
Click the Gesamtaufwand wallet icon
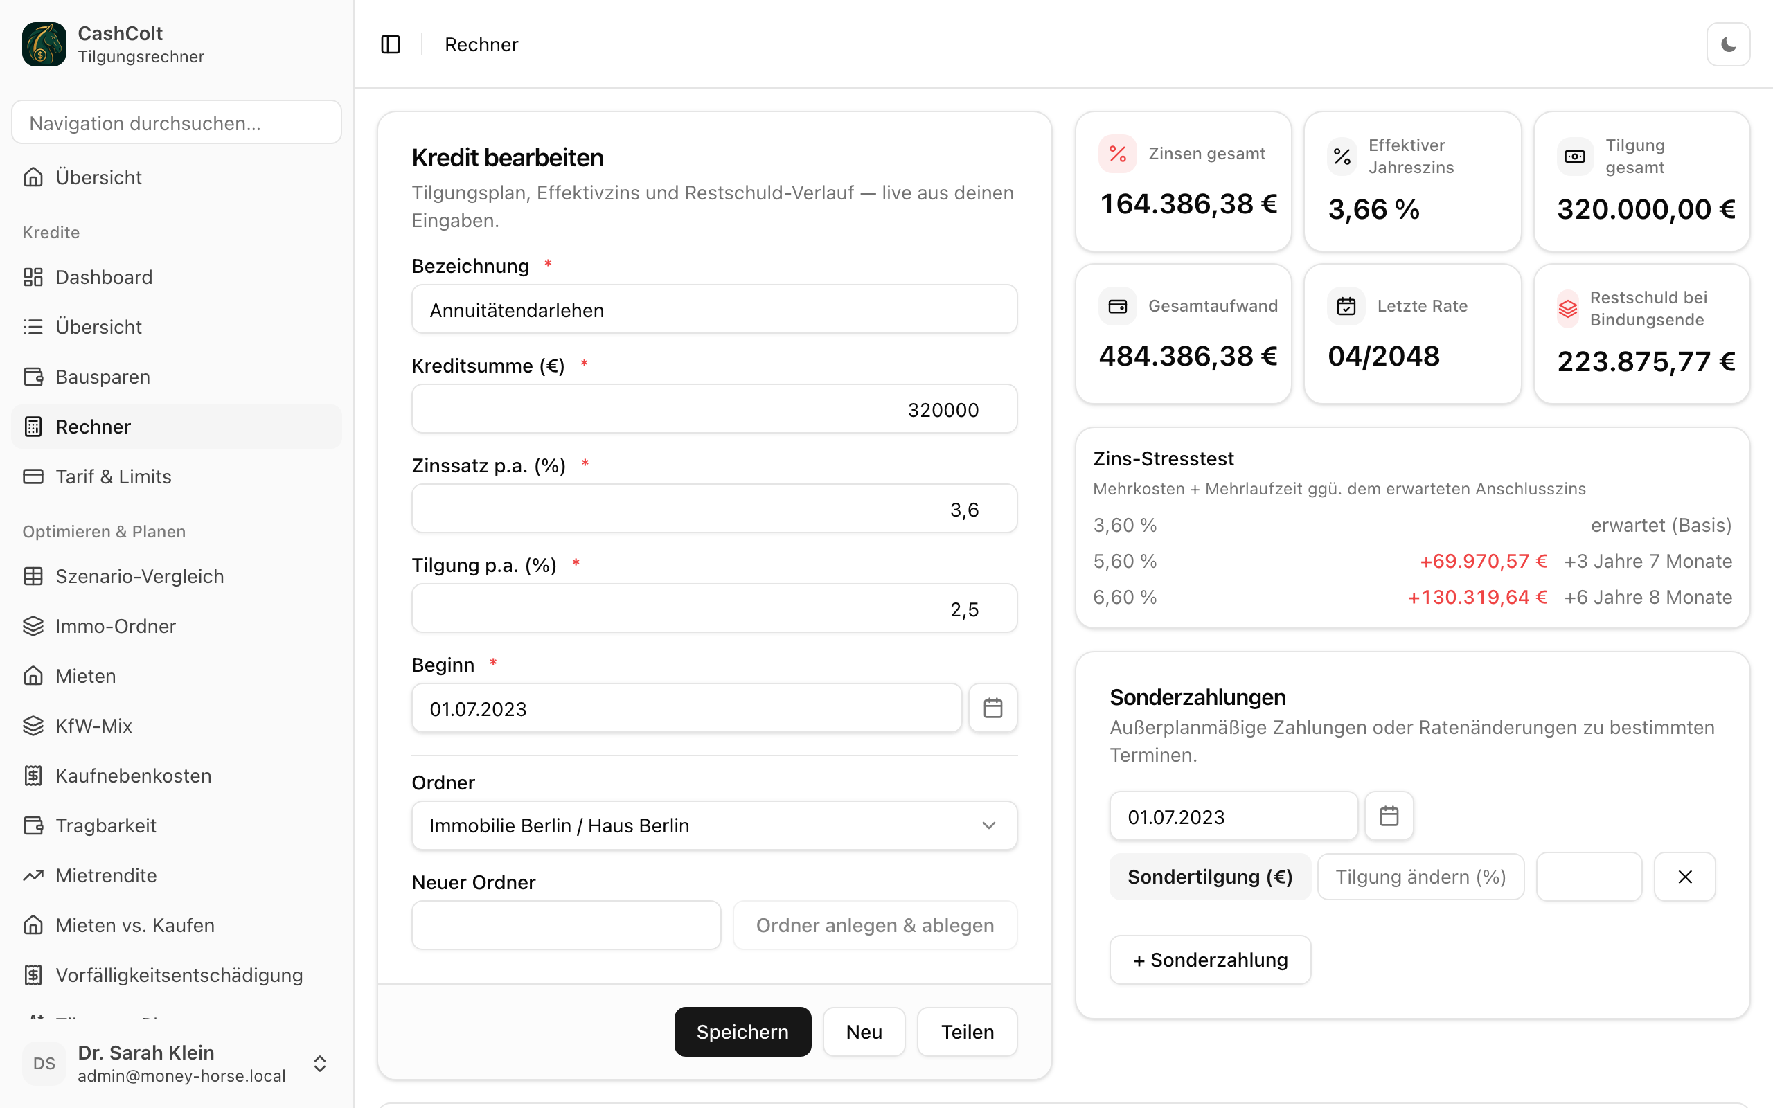click(x=1117, y=306)
